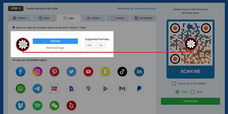
Task: Select the TikTok logo
Action: point(122,72)
